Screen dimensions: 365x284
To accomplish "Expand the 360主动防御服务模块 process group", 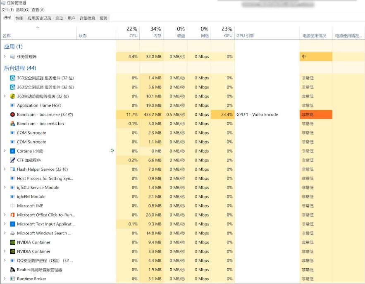I will pos(5,96).
